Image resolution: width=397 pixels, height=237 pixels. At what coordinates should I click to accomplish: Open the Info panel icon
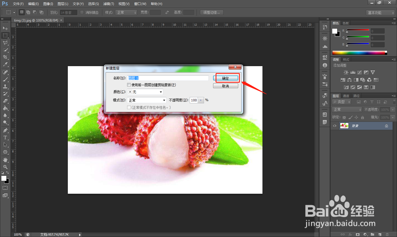point(325,65)
